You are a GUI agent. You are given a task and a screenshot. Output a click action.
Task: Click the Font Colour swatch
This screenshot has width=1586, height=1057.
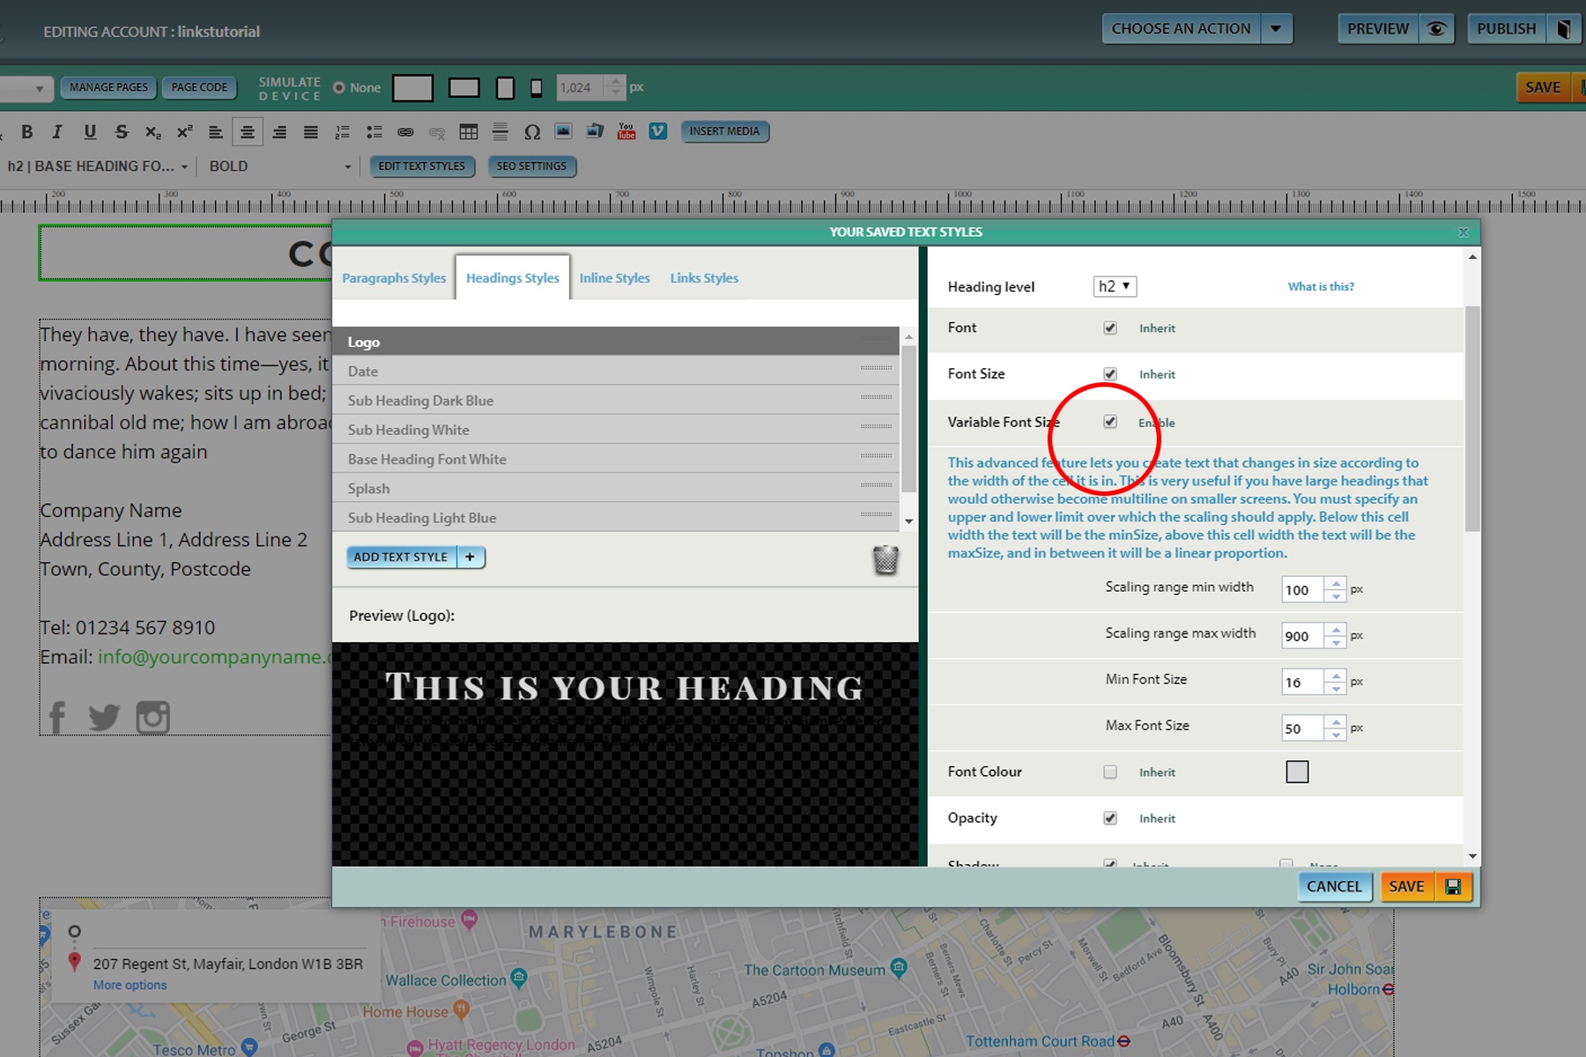point(1297,772)
